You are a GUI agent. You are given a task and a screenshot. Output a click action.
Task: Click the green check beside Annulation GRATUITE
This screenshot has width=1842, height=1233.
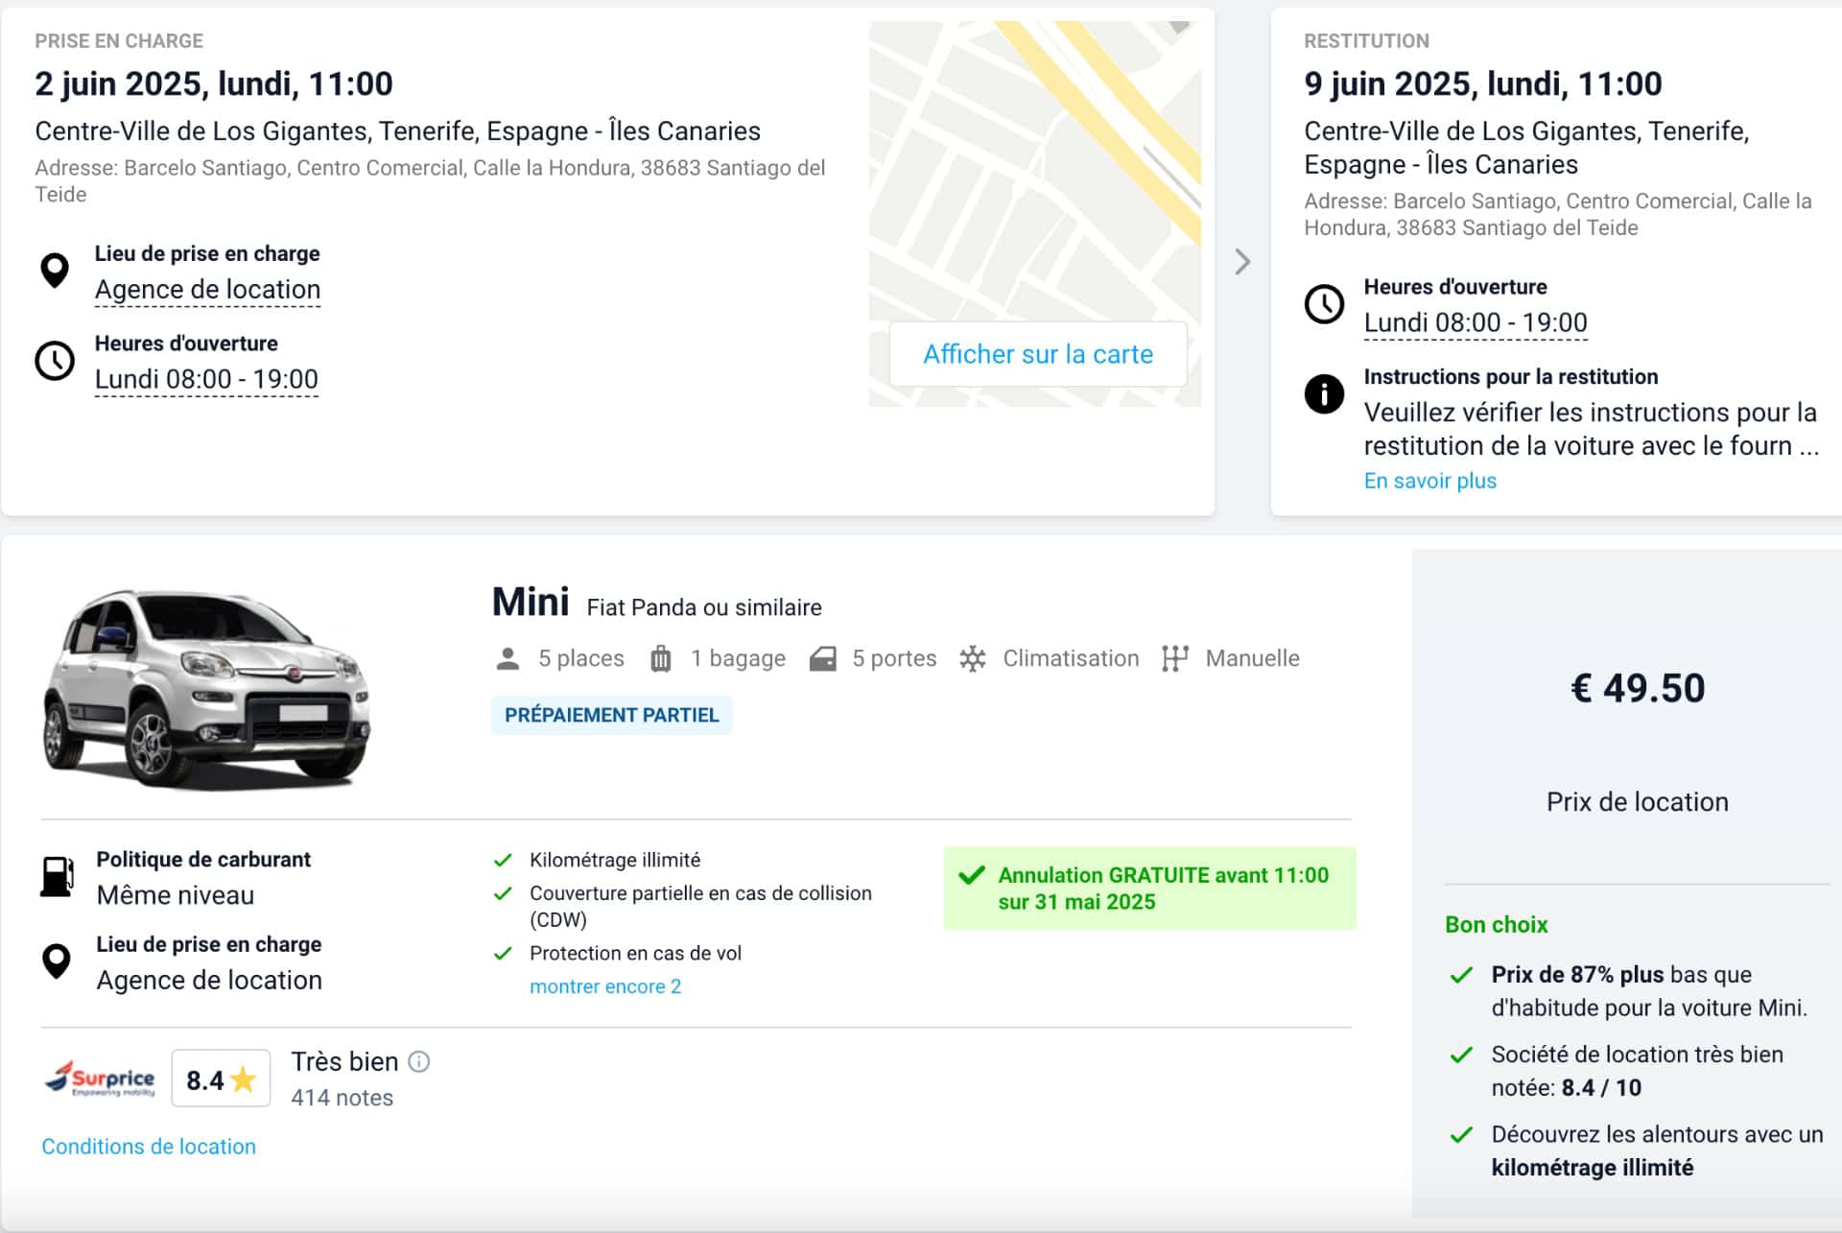[x=972, y=875]
